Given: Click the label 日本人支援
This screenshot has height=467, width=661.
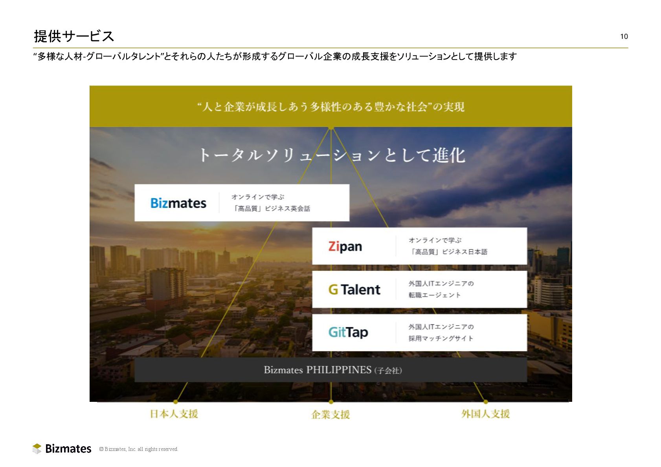Looking at the screenshot, I should point(174,414).
